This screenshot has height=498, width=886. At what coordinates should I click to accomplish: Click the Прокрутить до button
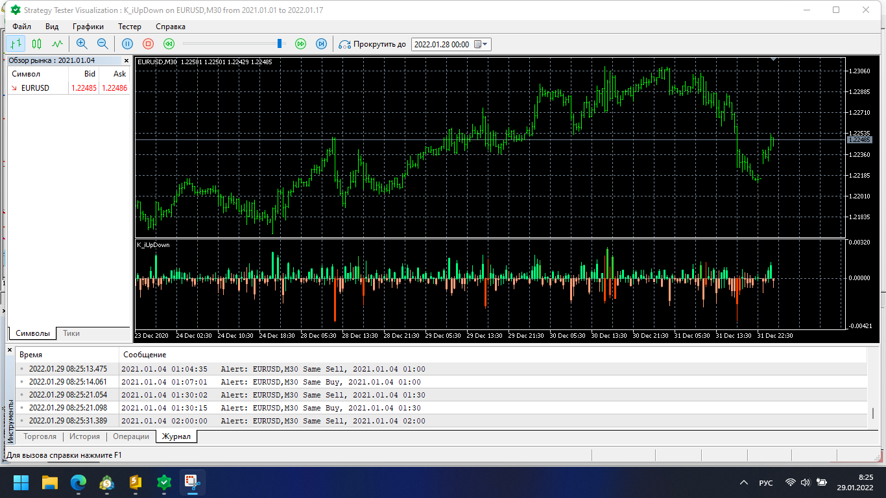[x=372, y=44]
